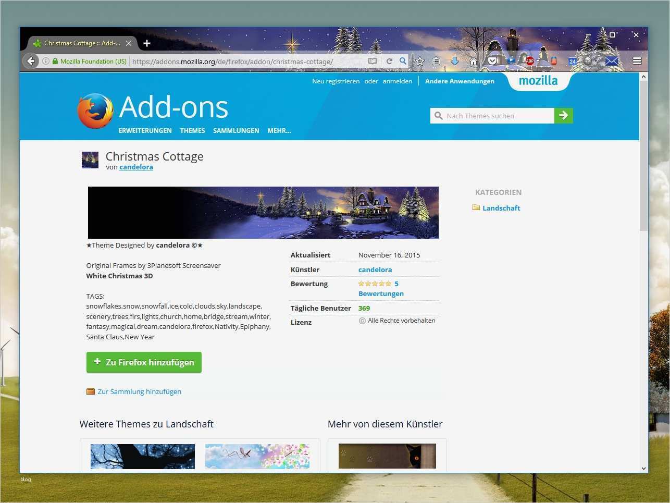
Task: Open the 5 Bewertungen reviews link
Action: coord(381,289)
